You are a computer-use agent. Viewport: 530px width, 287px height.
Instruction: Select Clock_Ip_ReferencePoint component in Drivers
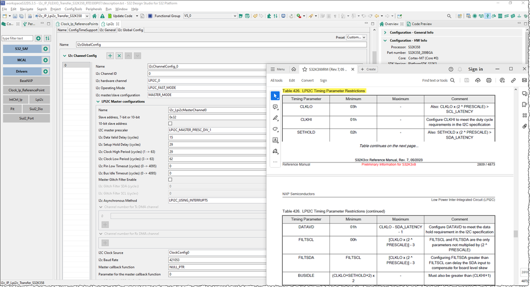pyautogui.click(x=27, y=90)
